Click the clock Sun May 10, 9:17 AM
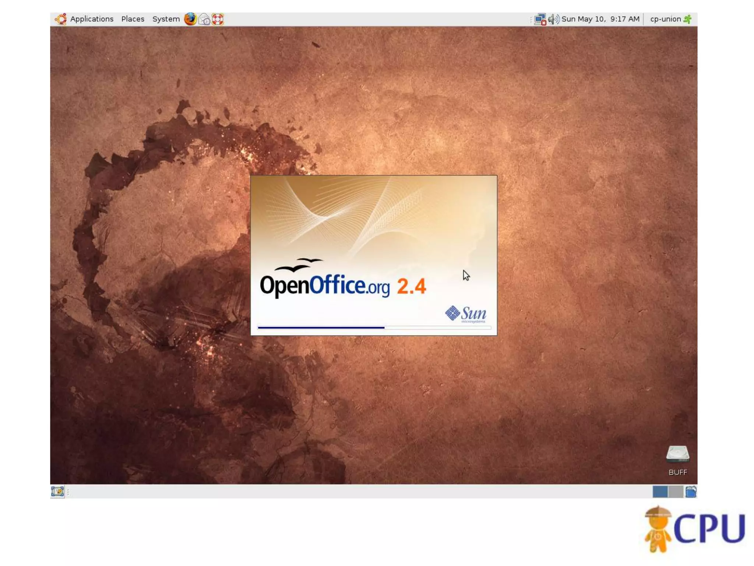This screenshot has width=754, height=566. [x=600, y=19]
